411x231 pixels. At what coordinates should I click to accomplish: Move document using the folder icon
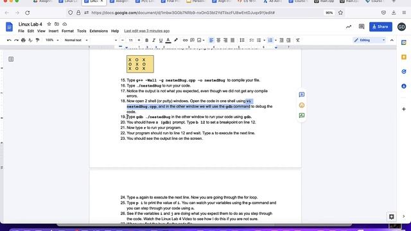pyautogui.click(x=57, y=24)
